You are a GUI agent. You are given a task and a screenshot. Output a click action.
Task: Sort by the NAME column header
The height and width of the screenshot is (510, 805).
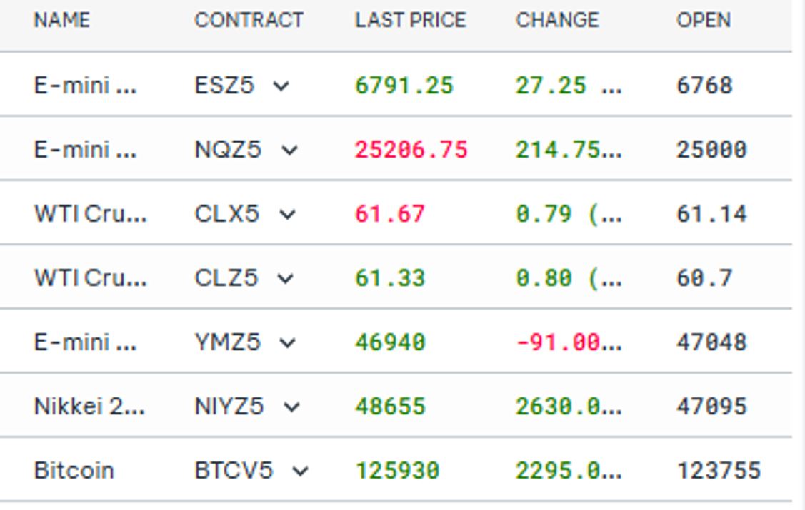click(62, 20)
